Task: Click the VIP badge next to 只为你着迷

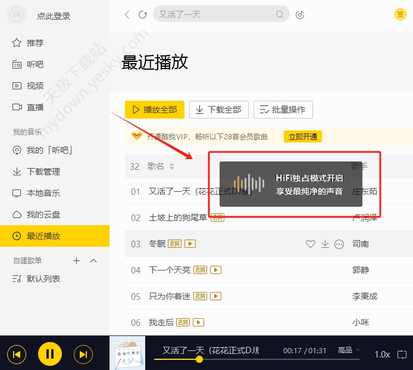Action: tap(200, 296)
